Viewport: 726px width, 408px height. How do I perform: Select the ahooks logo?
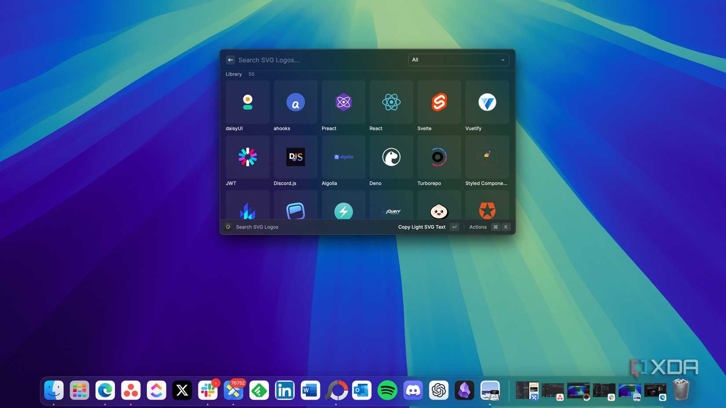click(x=295, y=102)
